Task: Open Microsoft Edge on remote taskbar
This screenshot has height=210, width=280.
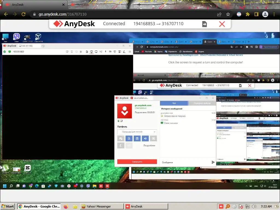Action: [37, 186]
